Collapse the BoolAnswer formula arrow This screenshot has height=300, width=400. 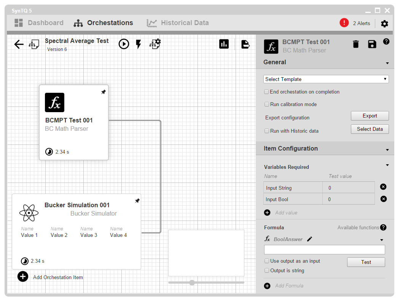tap(382, 240)
